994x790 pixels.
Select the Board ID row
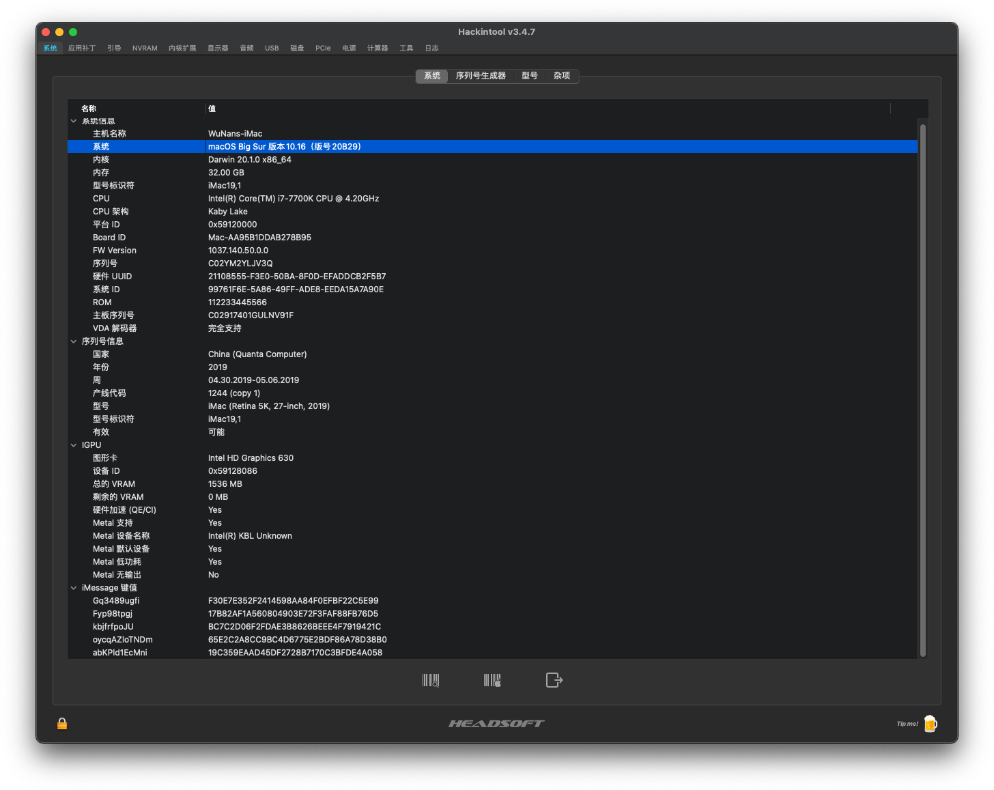click(x=492, y=238)
